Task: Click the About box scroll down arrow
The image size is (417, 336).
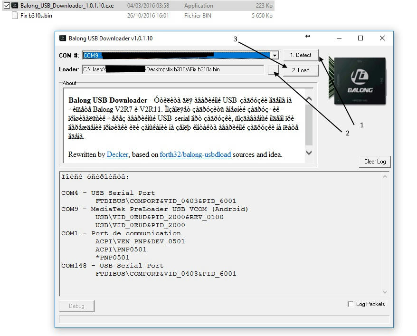Action: click(x=309, y=153)
